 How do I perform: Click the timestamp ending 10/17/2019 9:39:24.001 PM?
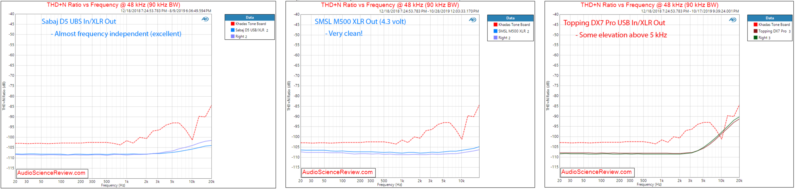tap(690, 11)
